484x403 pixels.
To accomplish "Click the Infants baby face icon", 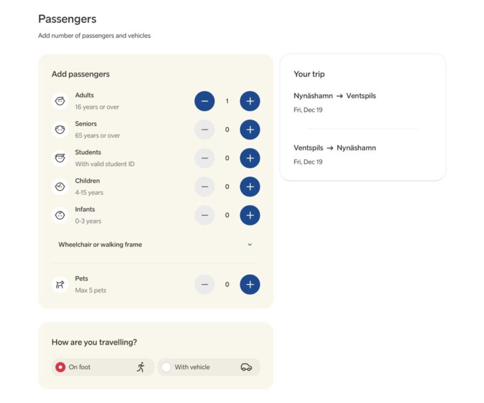I will [60, 215].
